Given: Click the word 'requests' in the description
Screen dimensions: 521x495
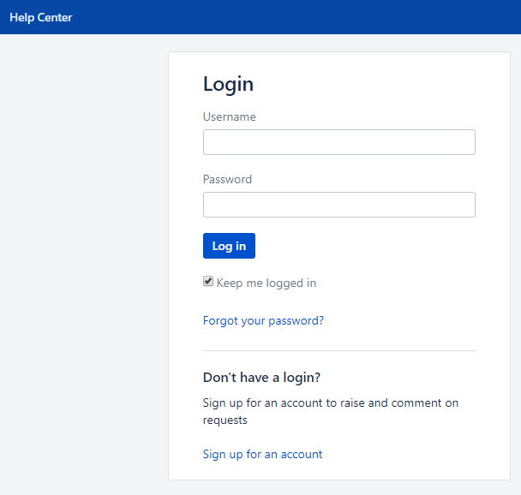Looking at the screenshot, I should tap(225, 420).
